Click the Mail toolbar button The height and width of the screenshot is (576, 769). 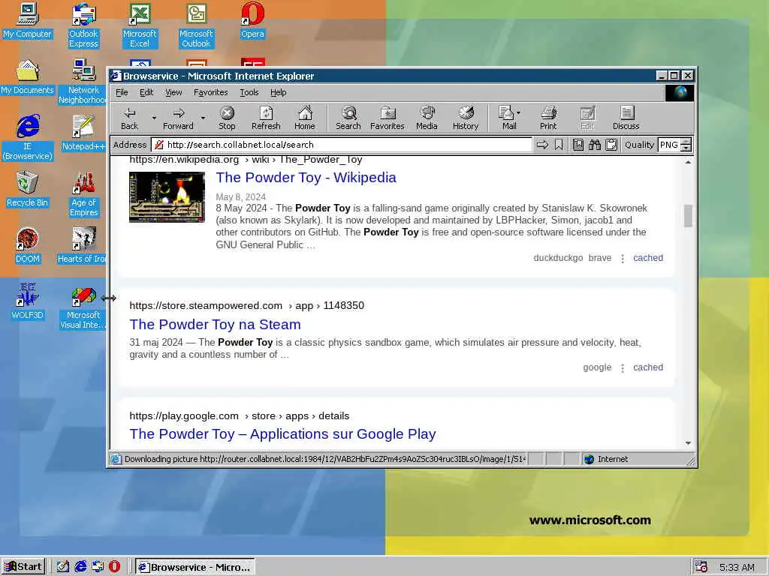[506, 118]
